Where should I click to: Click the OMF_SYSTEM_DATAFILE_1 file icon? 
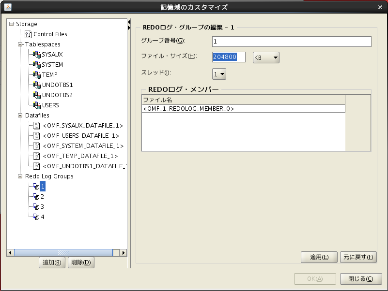[x=37, y=146]
